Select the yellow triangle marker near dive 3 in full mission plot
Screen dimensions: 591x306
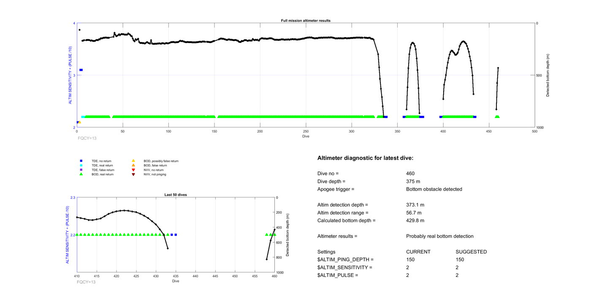click(79, 122)
